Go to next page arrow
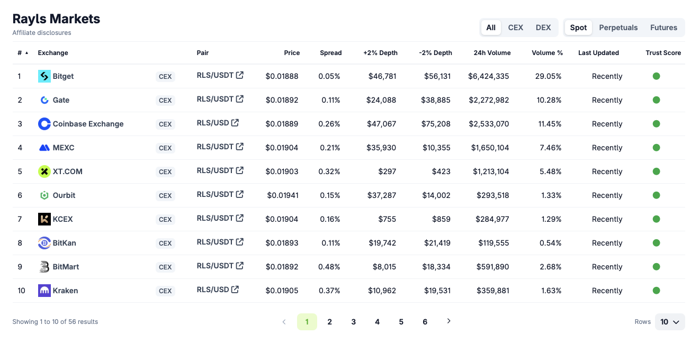The height and width of the screenshot is (343, 700). pos(449,321)
